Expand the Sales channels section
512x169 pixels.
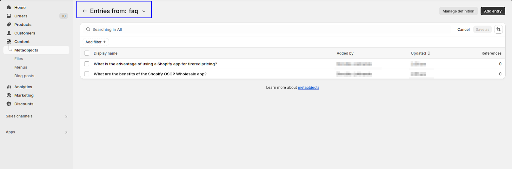click(66, 116)
